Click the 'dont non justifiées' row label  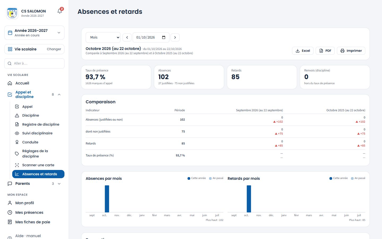98,131
